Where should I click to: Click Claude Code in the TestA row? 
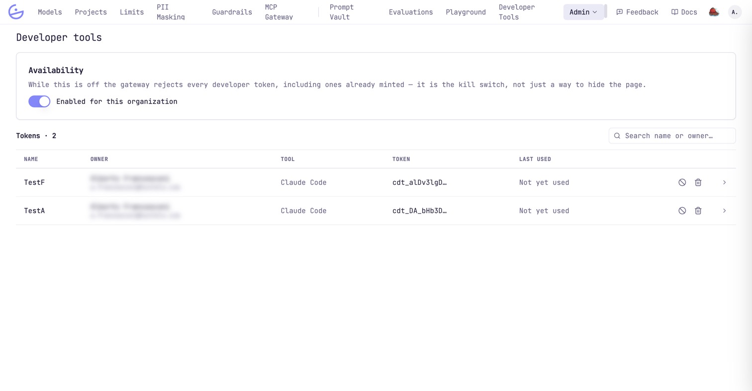303,211
